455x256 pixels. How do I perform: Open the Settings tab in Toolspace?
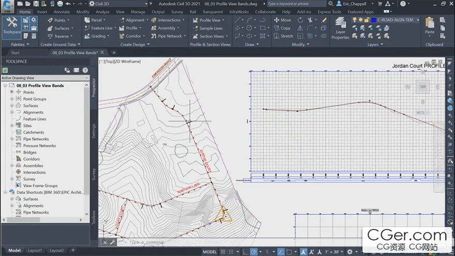click(94, 131)
